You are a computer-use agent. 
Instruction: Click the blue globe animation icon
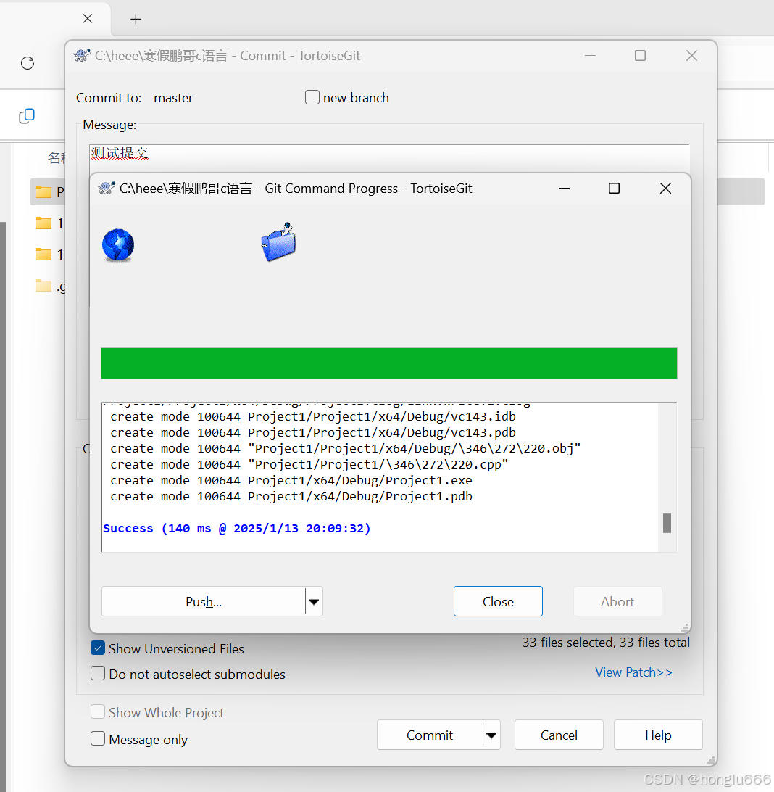click(x=118, y=245)
